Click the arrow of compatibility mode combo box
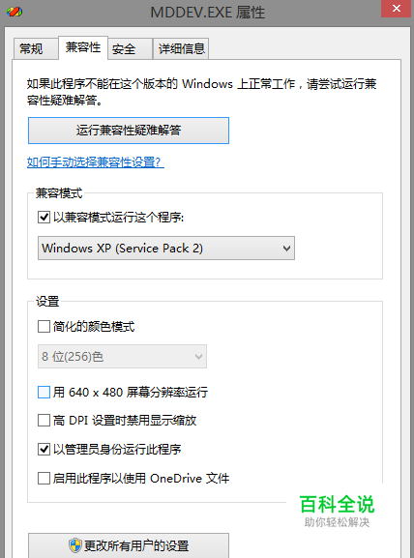414x558 pixels. pyautogui.click(x=286, y=248)
